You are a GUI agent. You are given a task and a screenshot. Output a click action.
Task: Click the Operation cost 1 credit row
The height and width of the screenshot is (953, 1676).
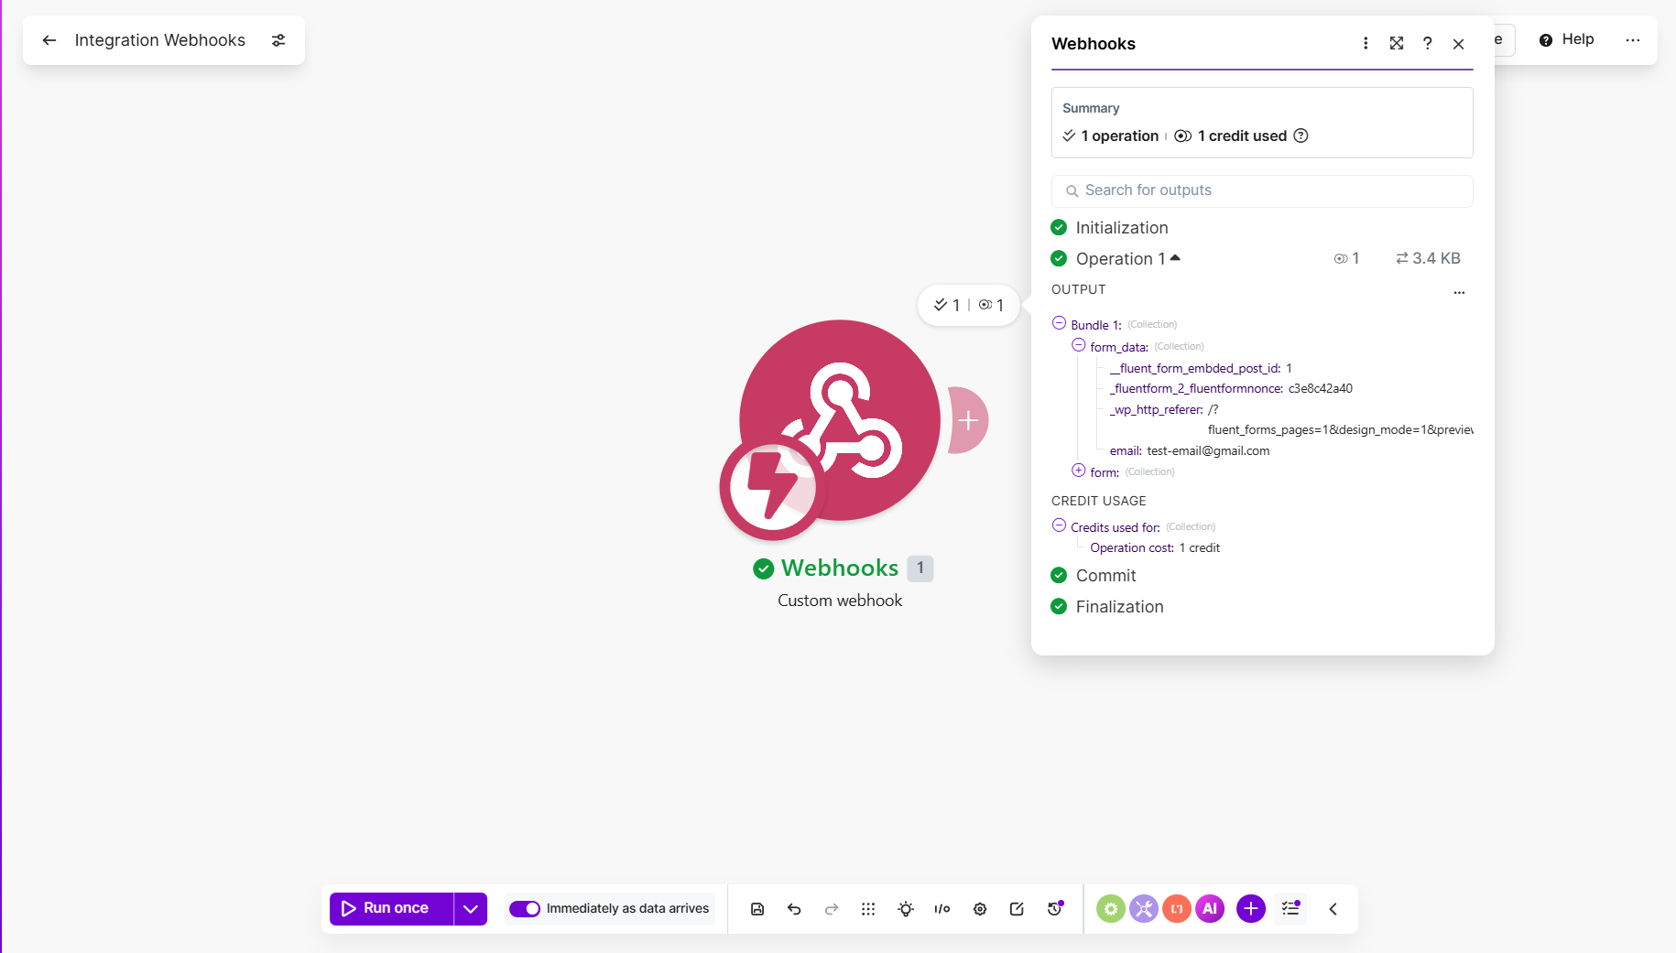(x=1155, y=547)
